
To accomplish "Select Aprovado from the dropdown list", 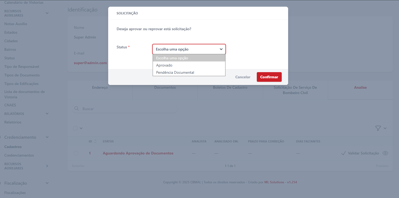I will click(164, 65).
